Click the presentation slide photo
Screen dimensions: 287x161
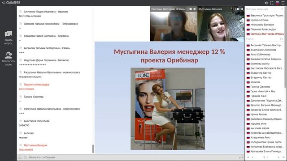point(168,109)
